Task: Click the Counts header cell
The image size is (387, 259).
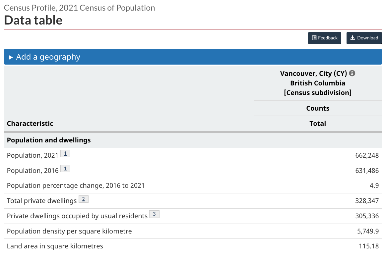Action: pos(318,108)
